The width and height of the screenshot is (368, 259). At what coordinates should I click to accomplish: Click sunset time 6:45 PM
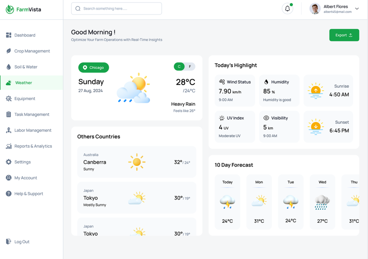coord(339,131)
